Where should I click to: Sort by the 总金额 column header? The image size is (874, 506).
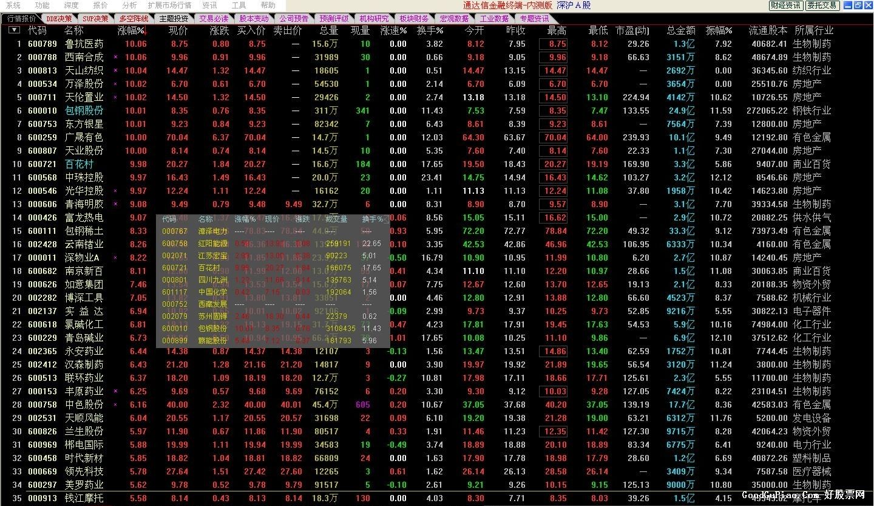coord(681,30)
